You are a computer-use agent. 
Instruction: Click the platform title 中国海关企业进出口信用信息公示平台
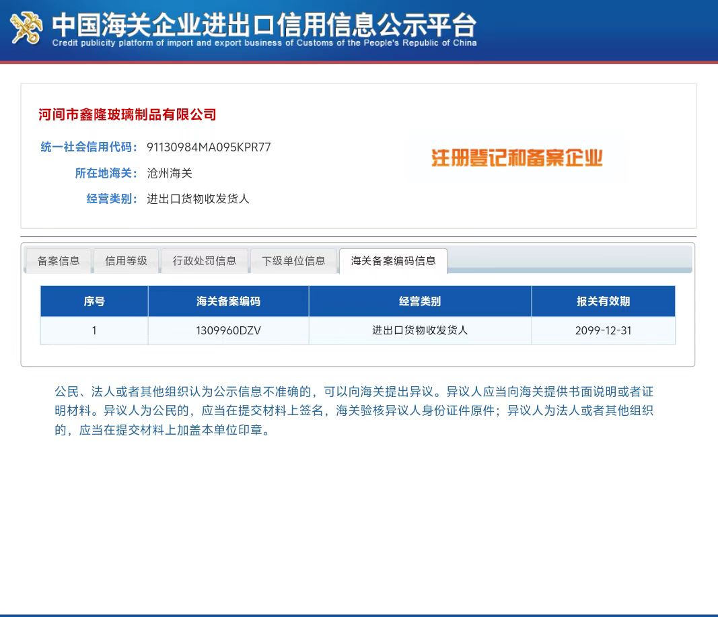tap(264, 24)
